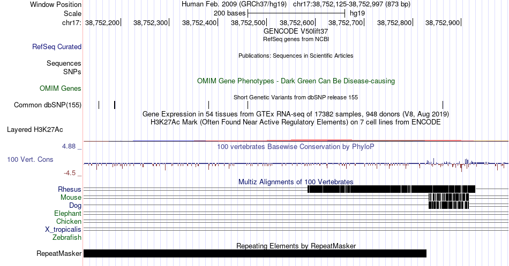The width and height of the screenshot is (509, 266).
Task: Click the Multiz Alignments of 100 Vertebrates title
Action: 296,182
